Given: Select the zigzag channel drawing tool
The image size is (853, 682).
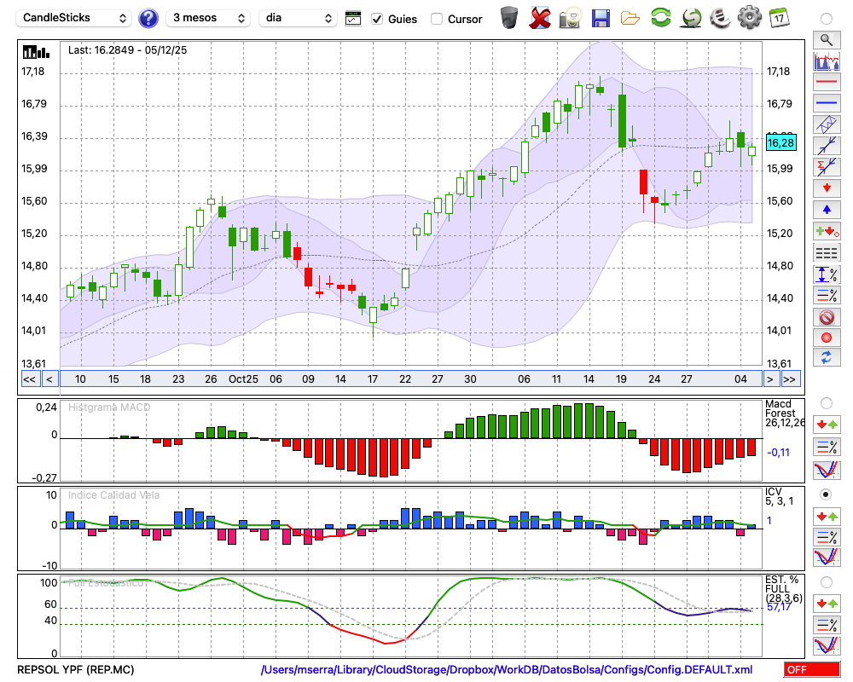Looking at the screenshot, I should pos(827,124).
